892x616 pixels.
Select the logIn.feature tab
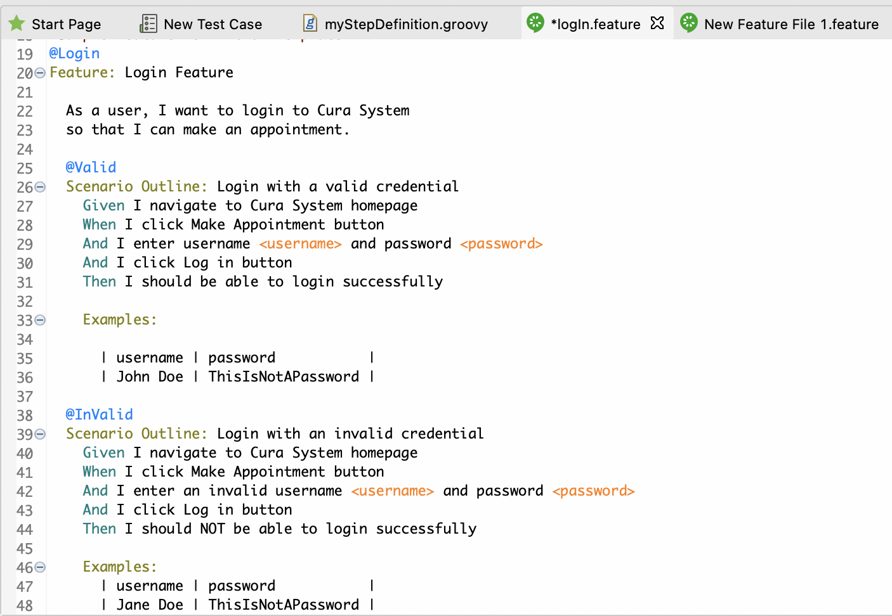click(596, 23)
